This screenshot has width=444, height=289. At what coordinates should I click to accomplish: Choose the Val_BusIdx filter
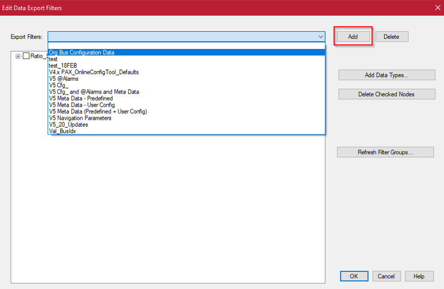(187, 131)
